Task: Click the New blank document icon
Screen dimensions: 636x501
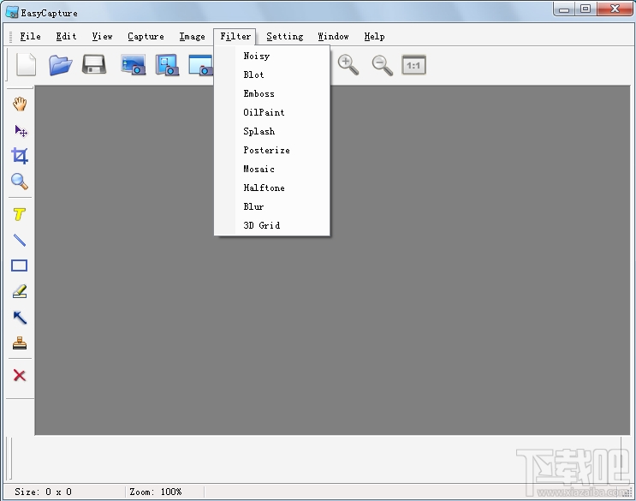Action: point(27,64)
